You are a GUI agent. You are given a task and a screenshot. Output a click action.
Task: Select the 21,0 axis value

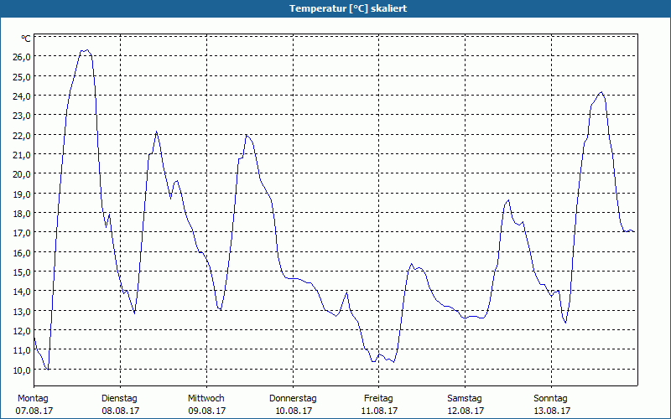(22, 155)
